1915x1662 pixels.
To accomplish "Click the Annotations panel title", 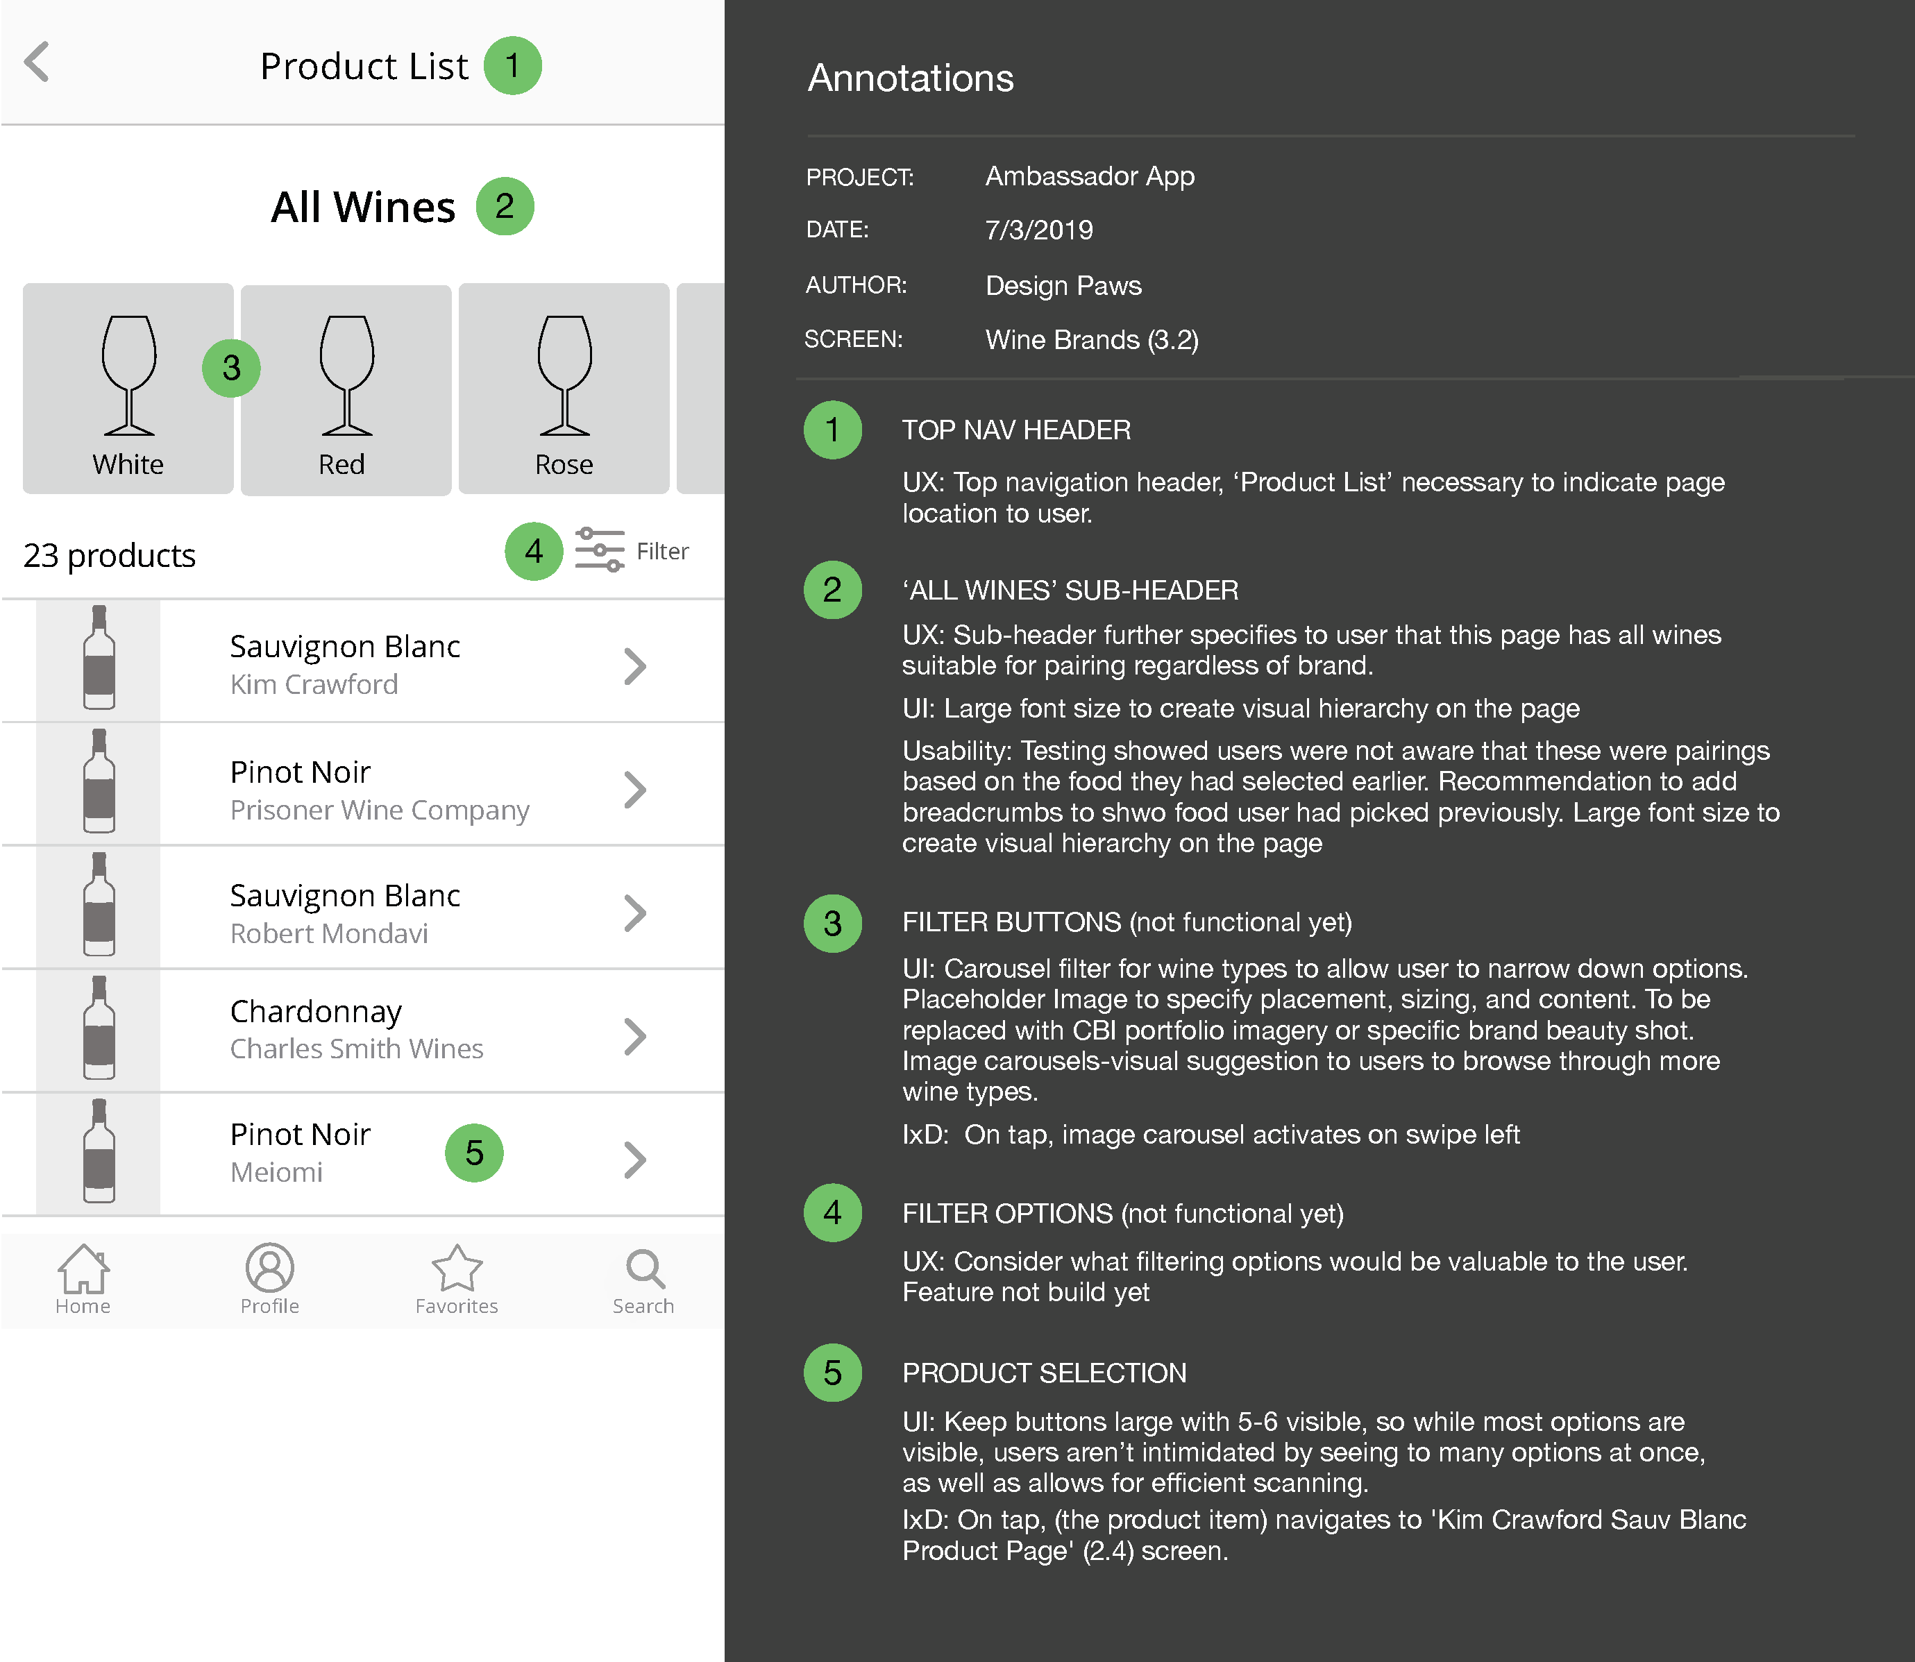I will (x=910, y=78).
